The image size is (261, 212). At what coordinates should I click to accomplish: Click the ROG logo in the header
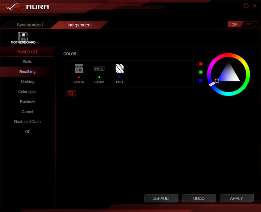(x=14, y=7)
